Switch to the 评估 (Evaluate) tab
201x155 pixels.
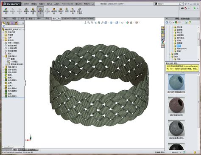[47, 19]
